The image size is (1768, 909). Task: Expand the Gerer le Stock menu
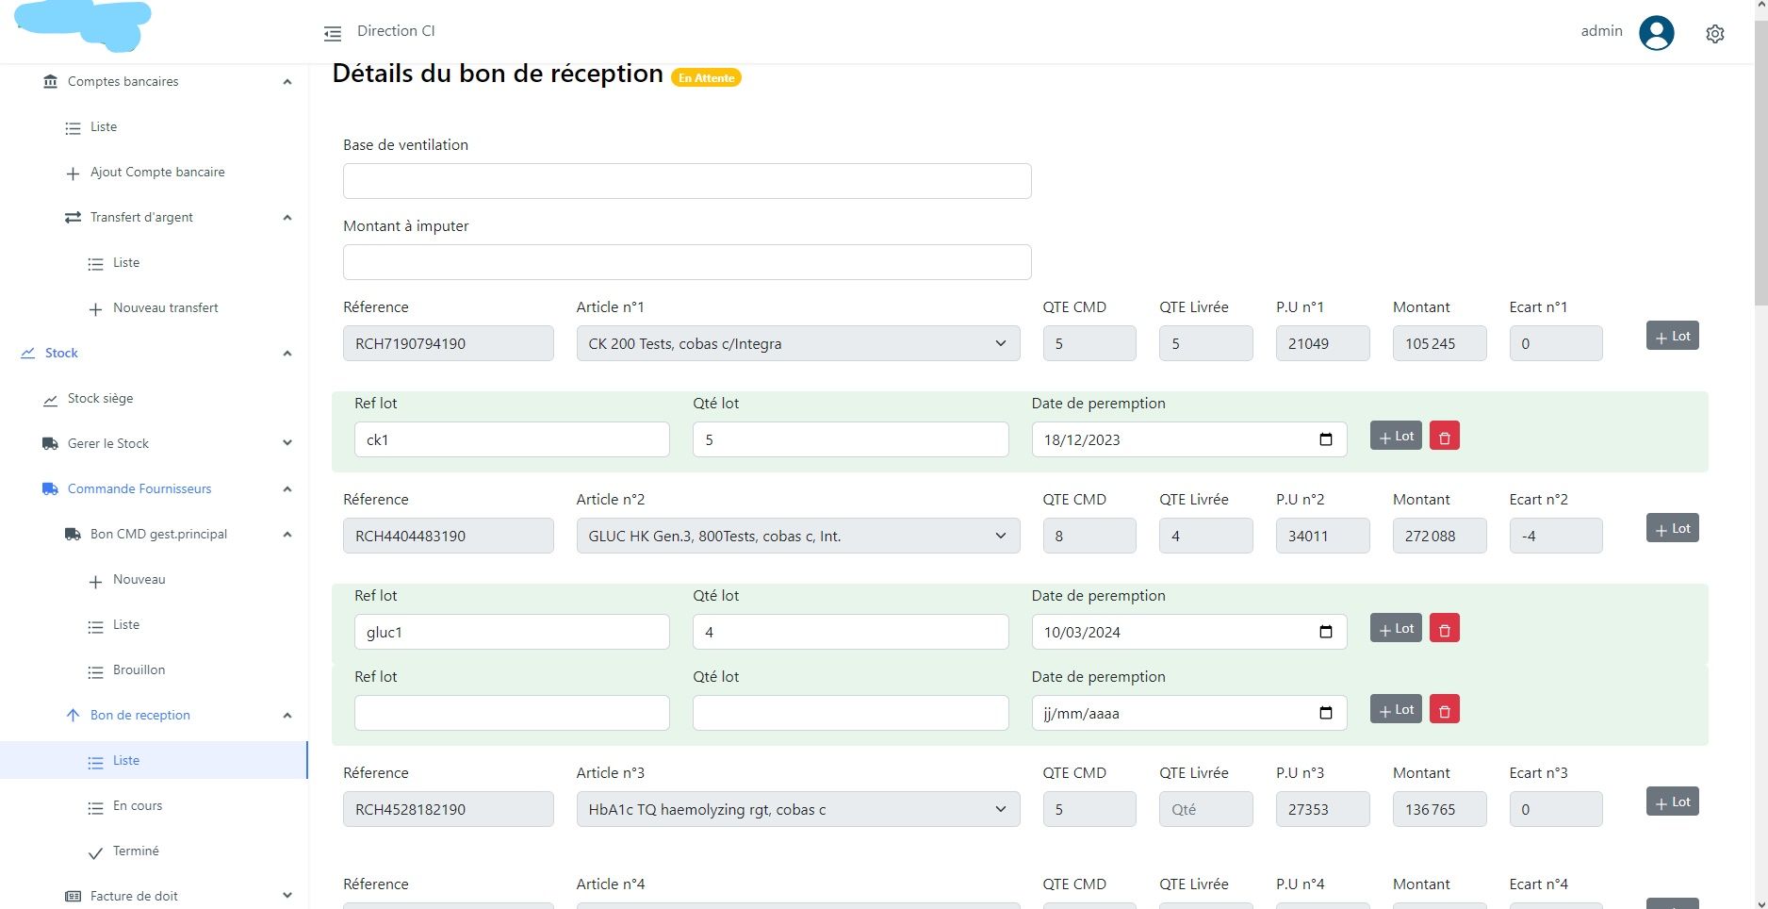coord(287,443)
